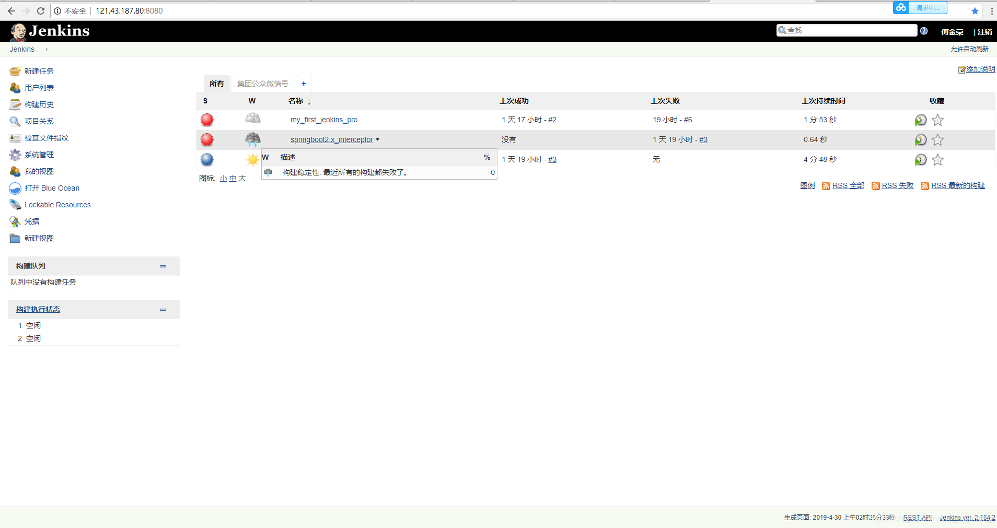Expand Jenkins breadcrumb arrow

(x=47, y=49)
